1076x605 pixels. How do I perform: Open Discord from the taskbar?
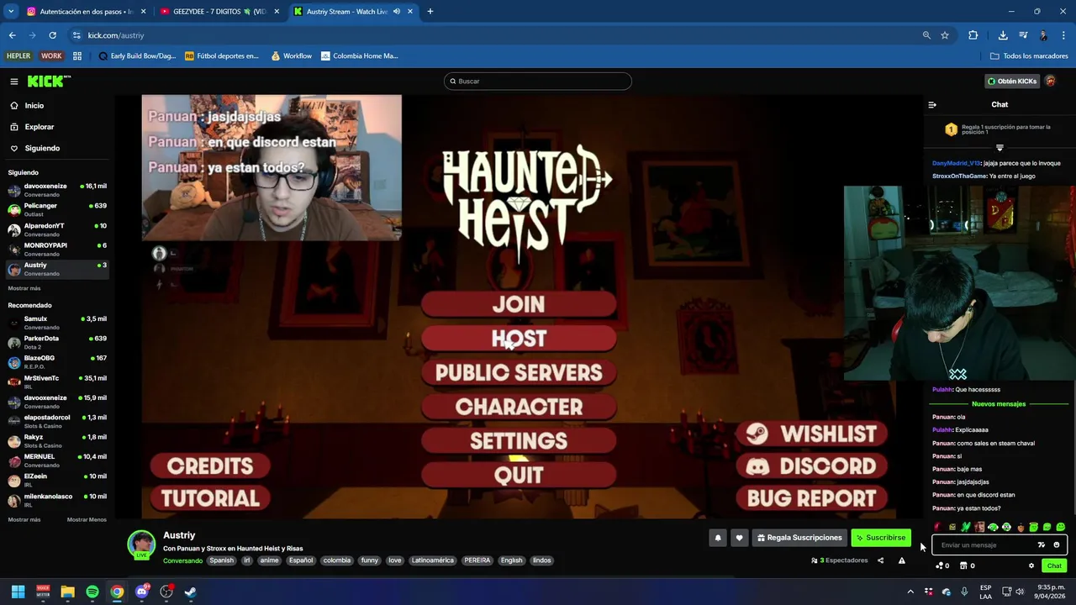[x=141, y=592]
